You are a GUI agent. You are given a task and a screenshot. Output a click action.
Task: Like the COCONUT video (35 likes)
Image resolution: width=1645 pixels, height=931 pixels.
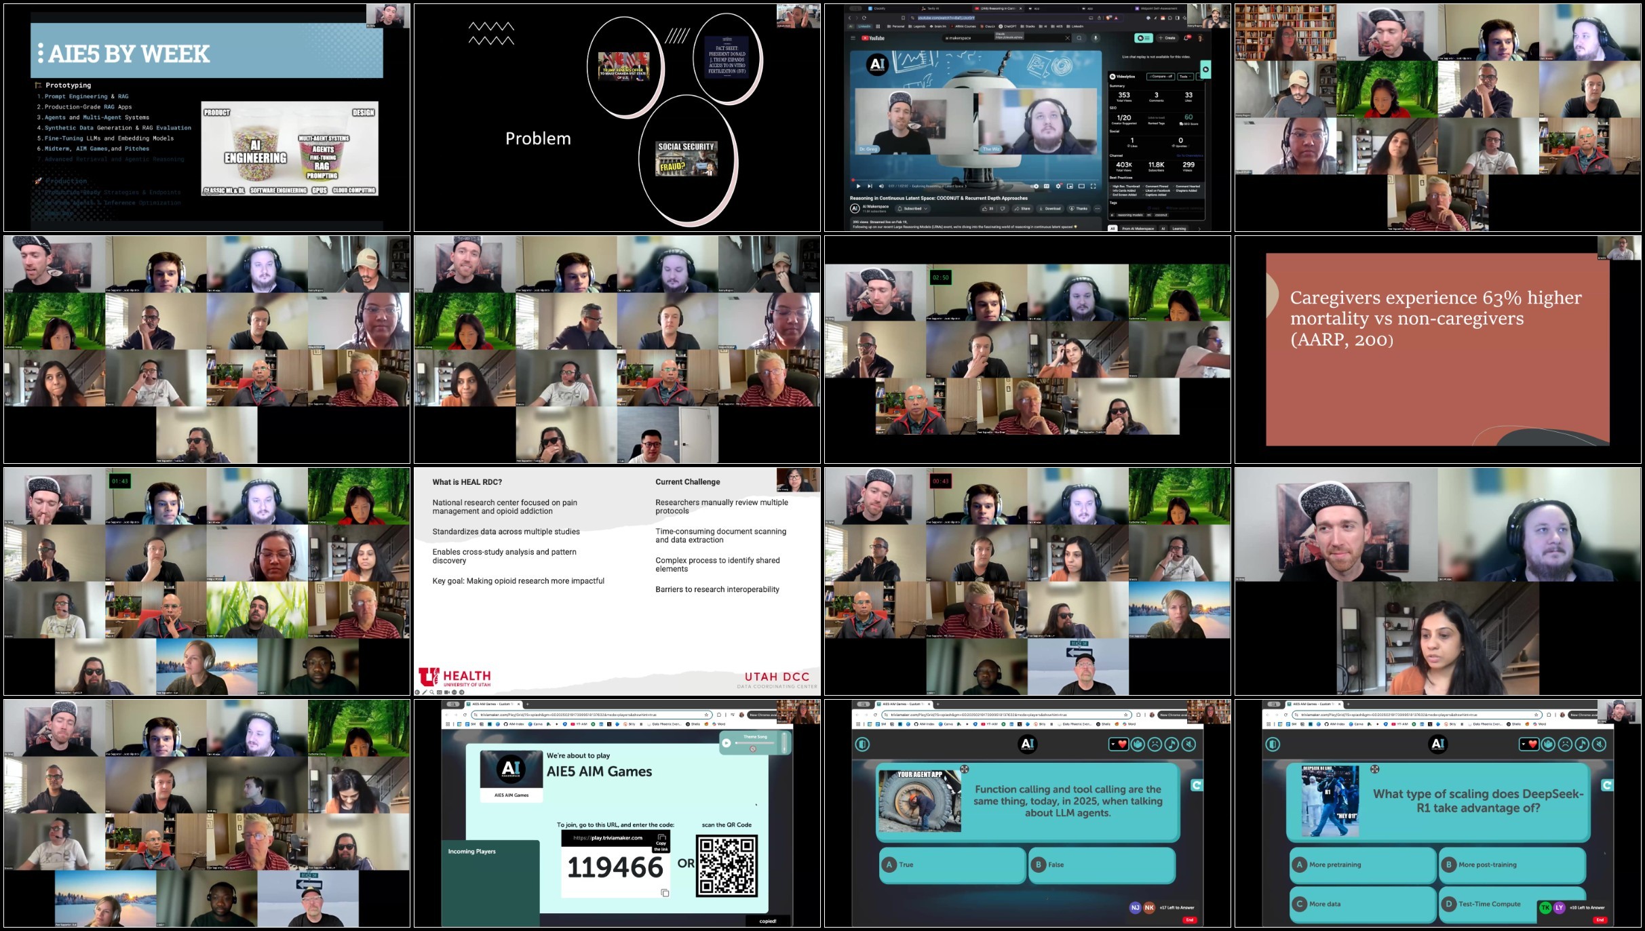tap(988, 209)
